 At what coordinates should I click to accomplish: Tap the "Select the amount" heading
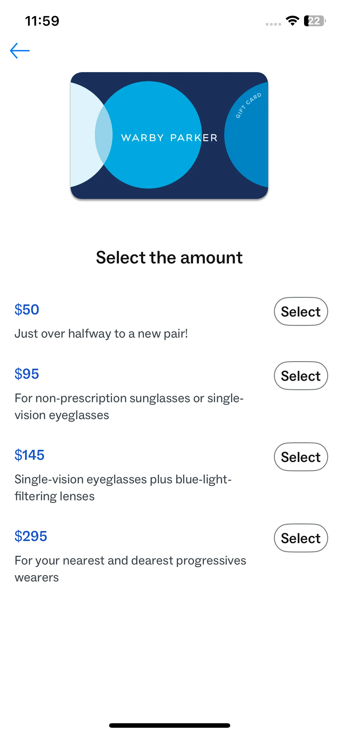point(169,258)
